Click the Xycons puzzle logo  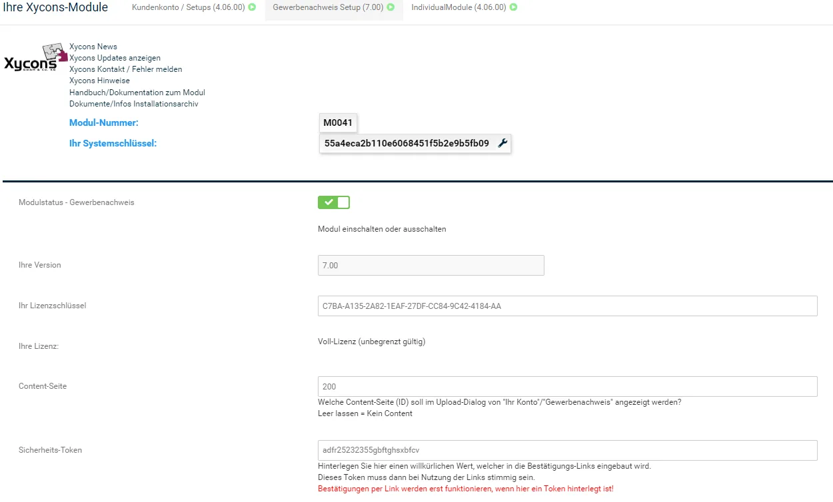point(36,59)
